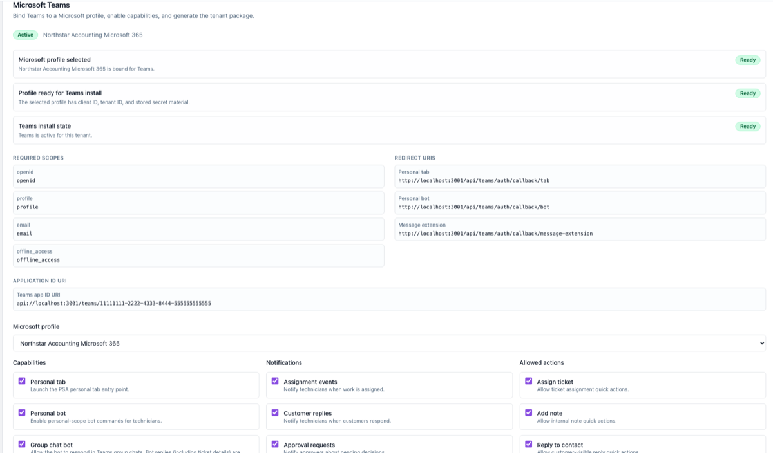Click the Capabilities column heading
The height and width of the screenshot is (453, 773).
[29, 363]
